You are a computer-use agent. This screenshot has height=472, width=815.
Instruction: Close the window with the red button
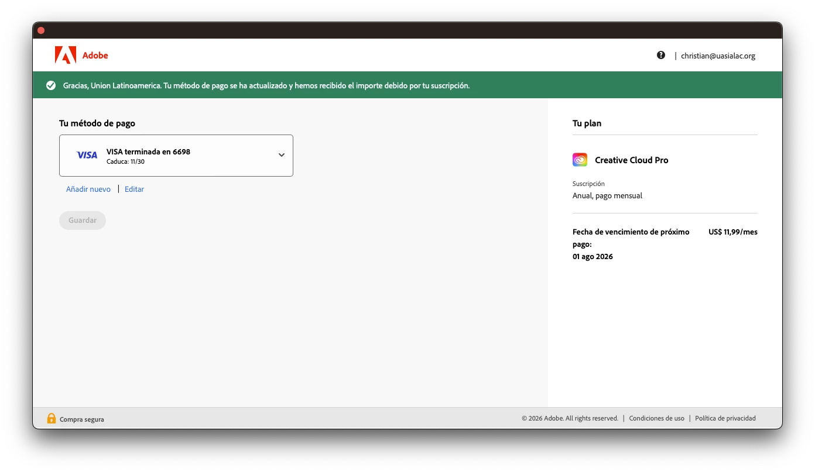41,30
